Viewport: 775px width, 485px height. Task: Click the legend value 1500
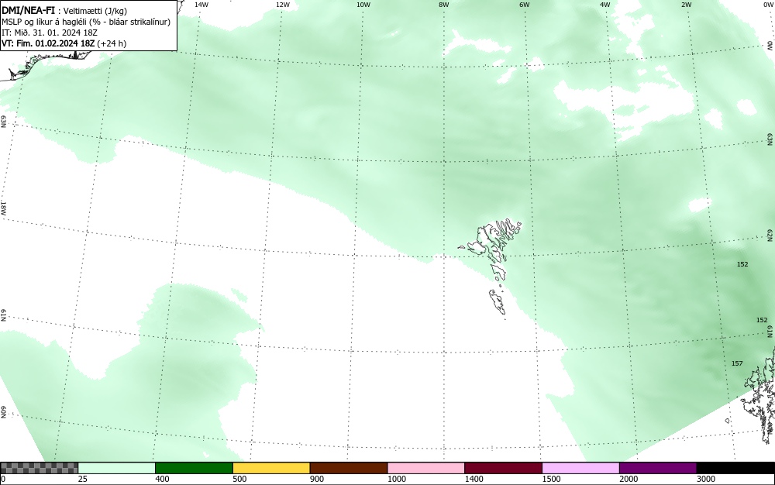click(x=552, y=479)
